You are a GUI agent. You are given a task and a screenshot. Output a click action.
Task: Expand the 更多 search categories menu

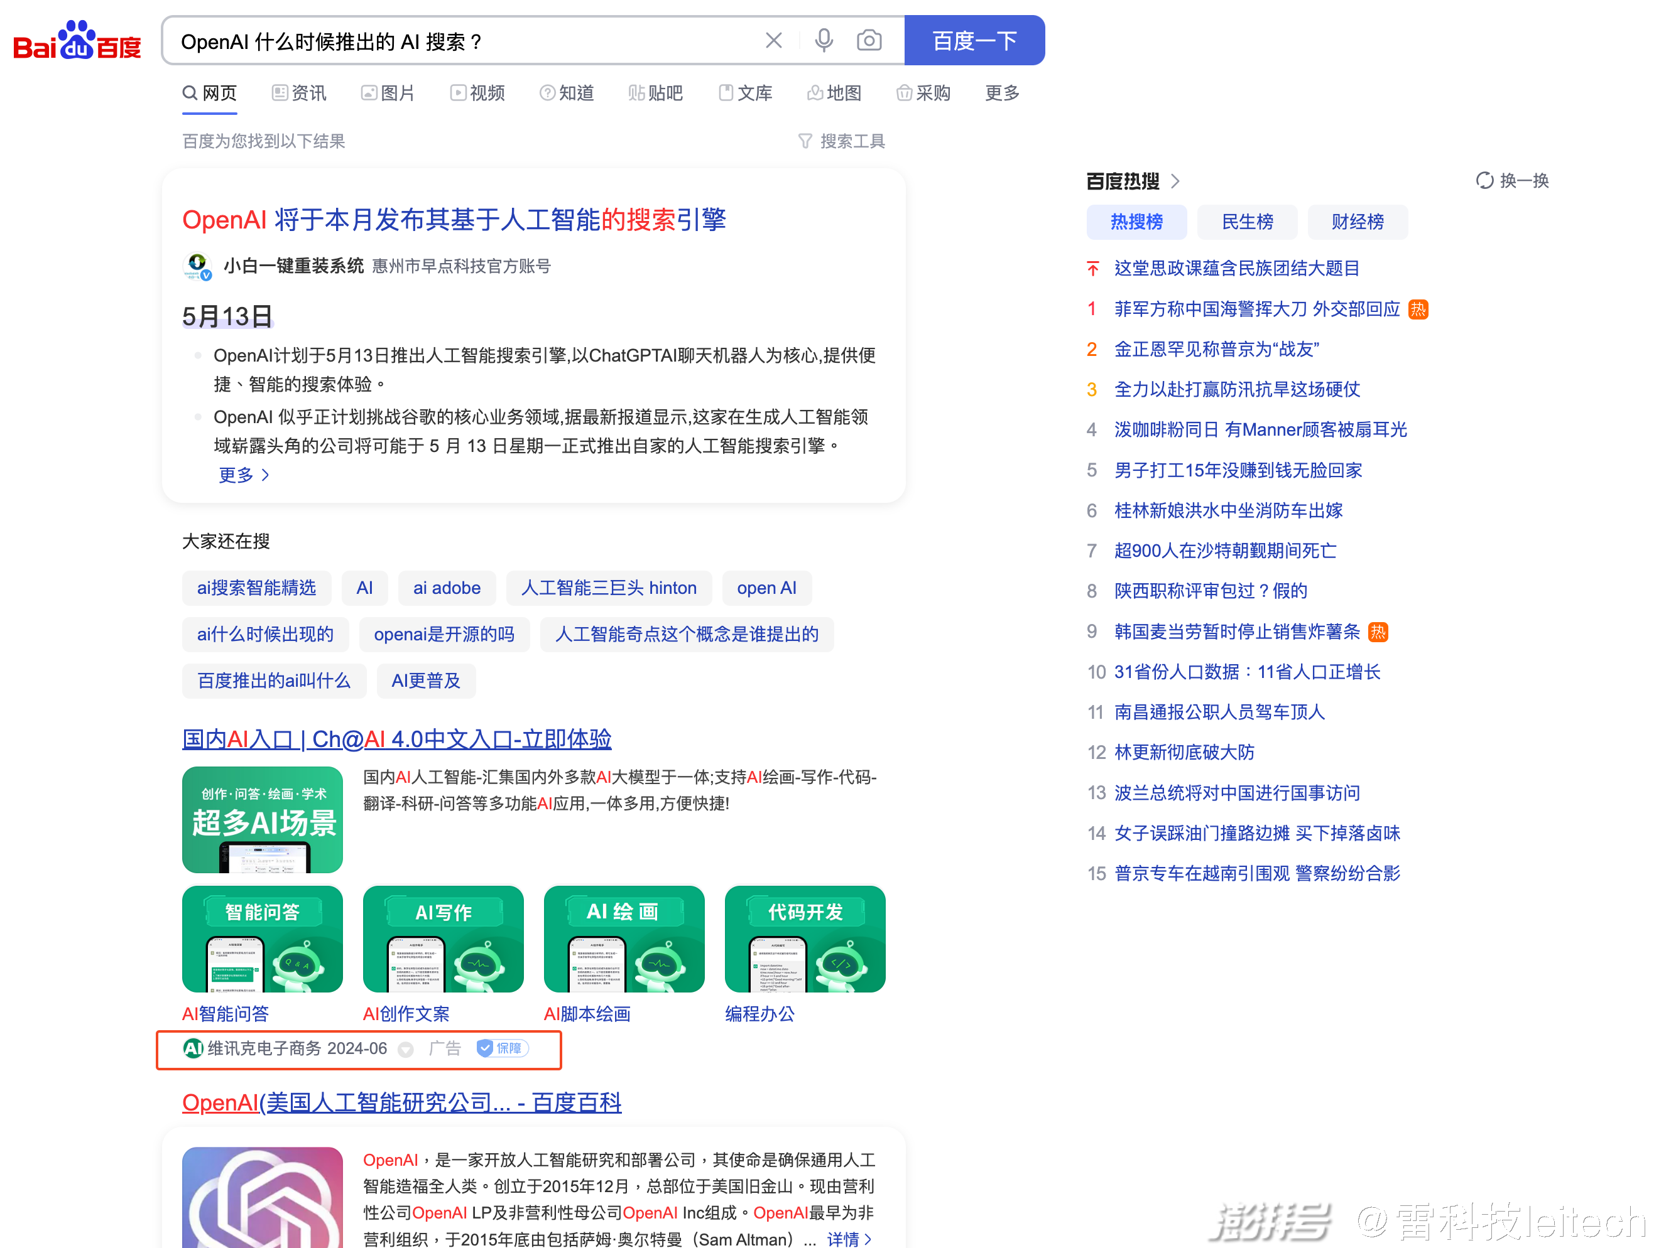click(x=1002, y=93)
